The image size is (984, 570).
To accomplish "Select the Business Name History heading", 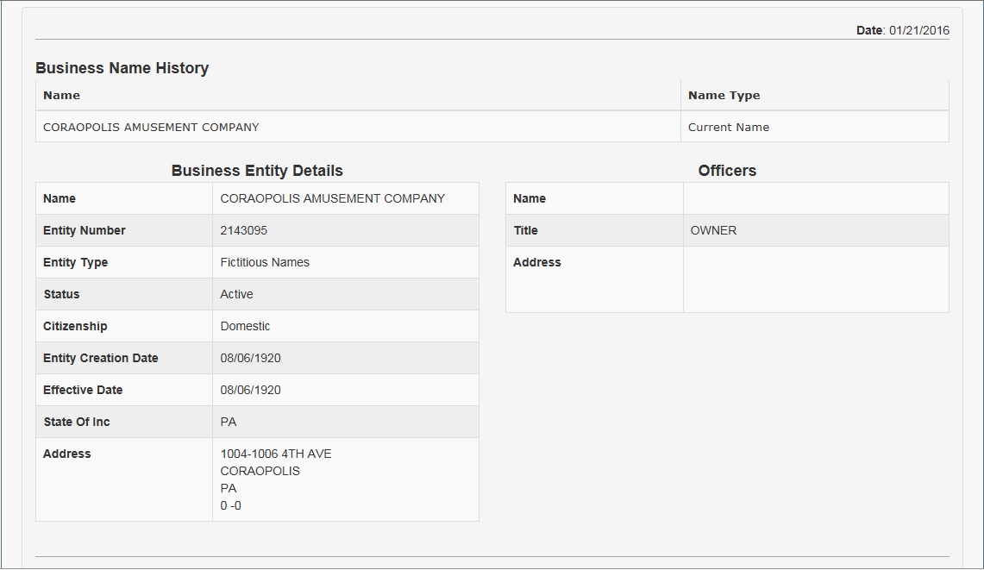I will point(122,68).
